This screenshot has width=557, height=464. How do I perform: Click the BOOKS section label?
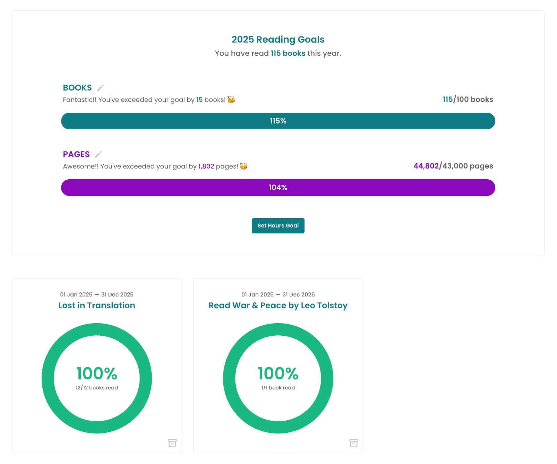pyautogui.click(x=77, y=88)
